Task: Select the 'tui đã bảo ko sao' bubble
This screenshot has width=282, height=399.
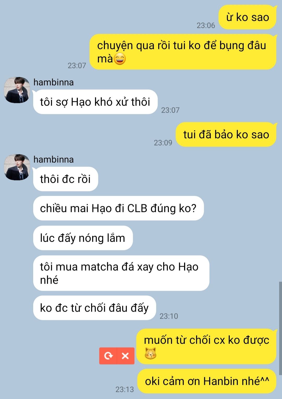Action: pos(226,135)
